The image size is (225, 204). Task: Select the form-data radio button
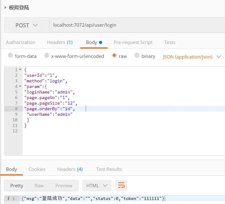[10, 55]
